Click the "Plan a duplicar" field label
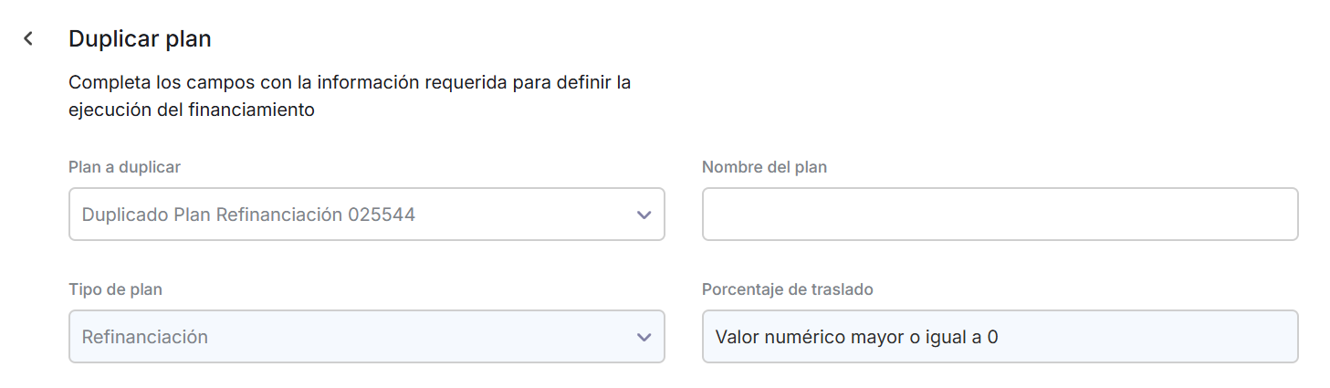Viewport: 1330px width, 388px height. (124, 167)
